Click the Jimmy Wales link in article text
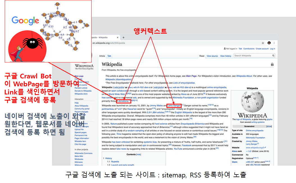 pos(156,106)
